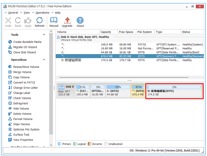
Task: Select the C: NTFS volume row
Action: pyautogui.click(x=130, y=52)
